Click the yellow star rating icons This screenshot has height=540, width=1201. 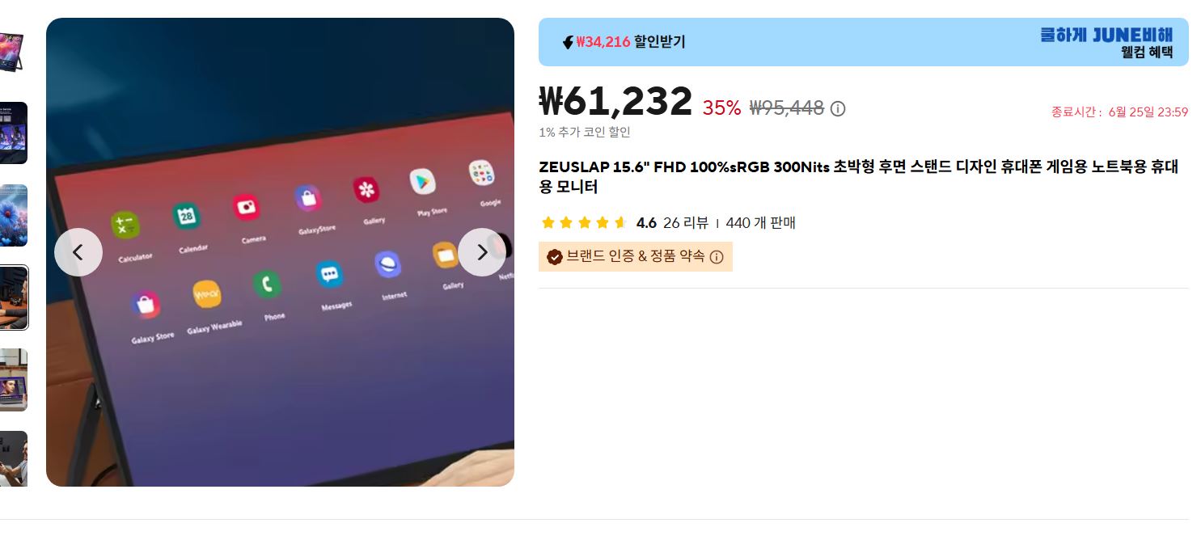click(x=584, y=223)
